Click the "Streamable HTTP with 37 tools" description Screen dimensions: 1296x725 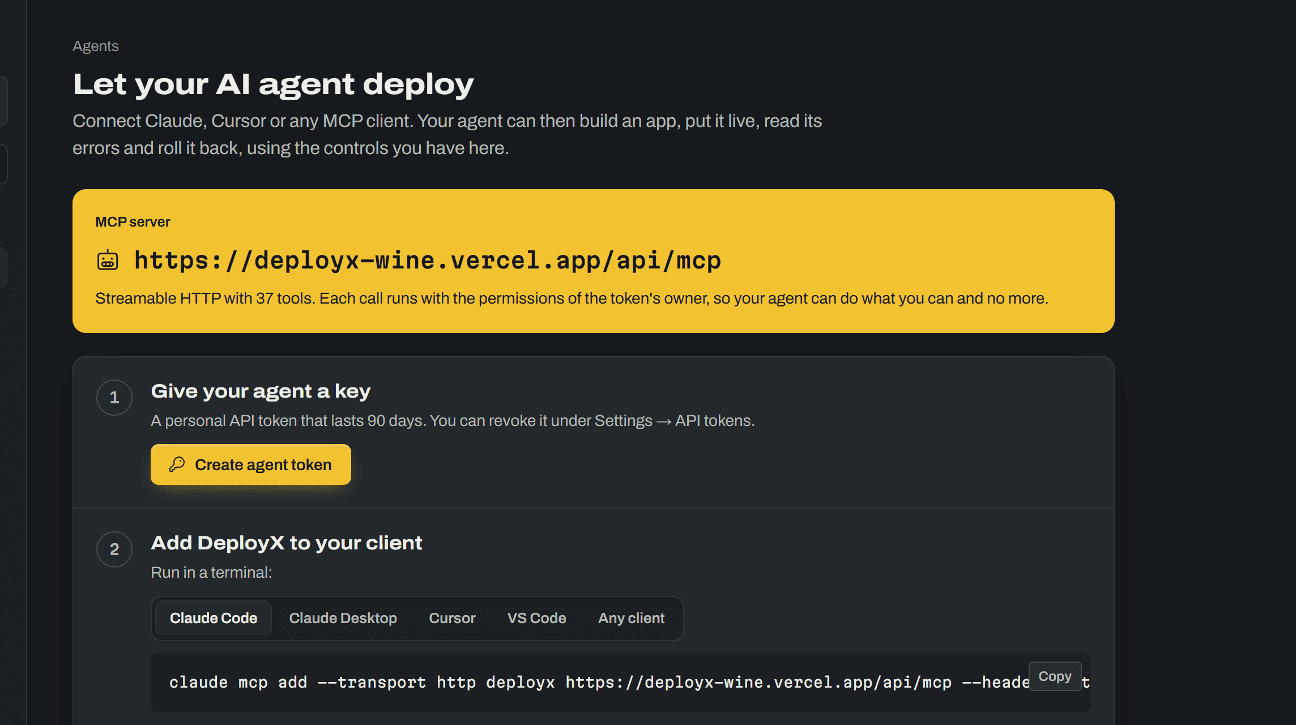point(572,298)
